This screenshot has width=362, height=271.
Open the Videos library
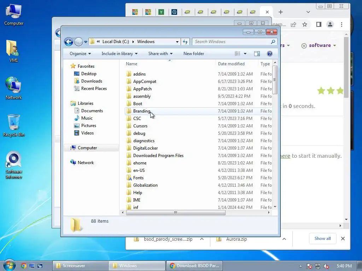click(x=87, y=133)
